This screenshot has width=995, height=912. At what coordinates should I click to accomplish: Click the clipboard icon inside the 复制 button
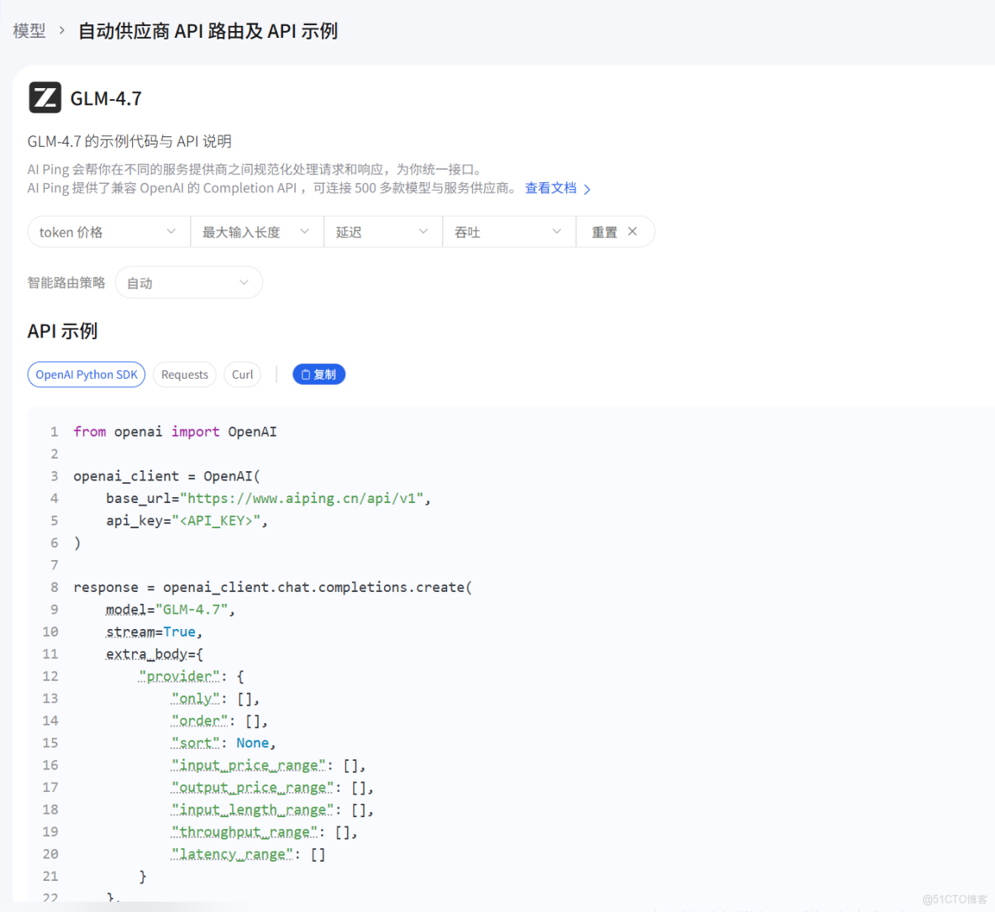pyautogui.click(x=306, y=375)
